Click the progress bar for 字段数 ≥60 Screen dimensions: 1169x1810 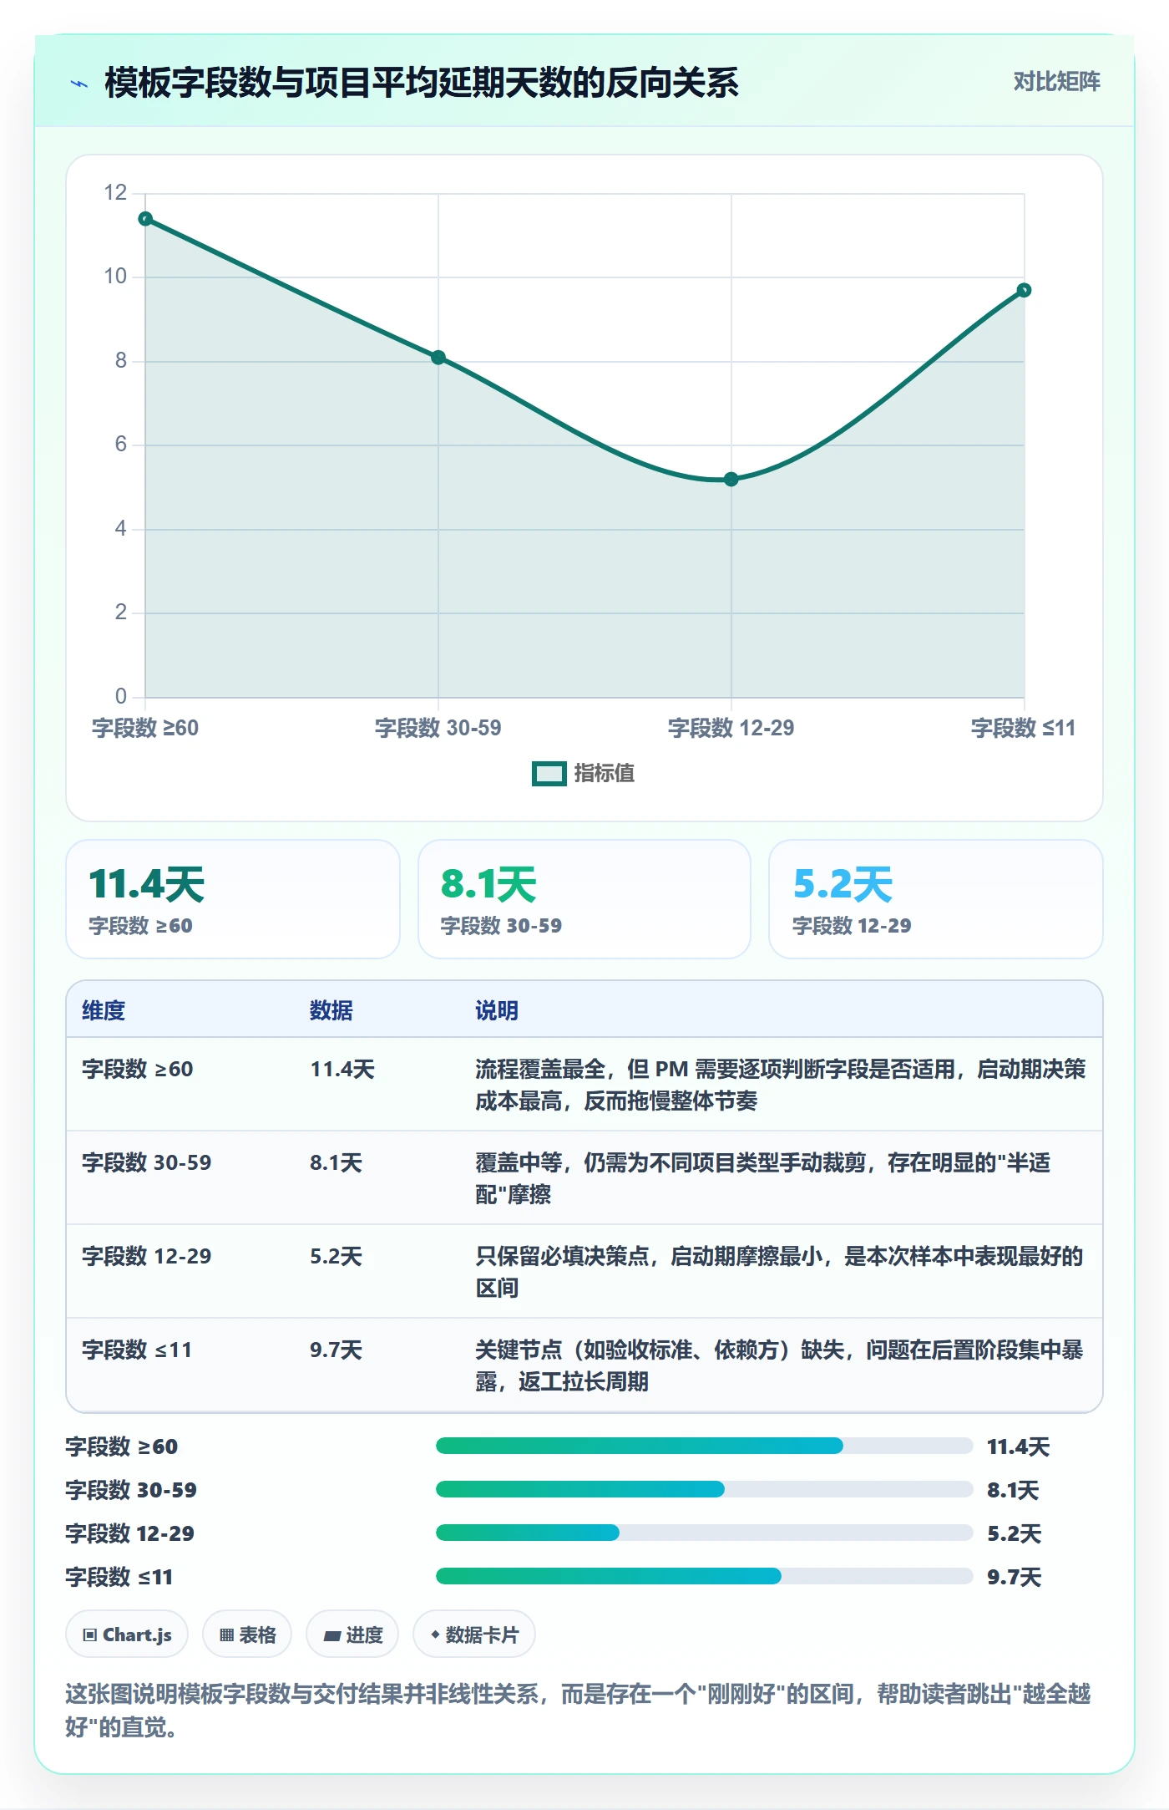704,1446
